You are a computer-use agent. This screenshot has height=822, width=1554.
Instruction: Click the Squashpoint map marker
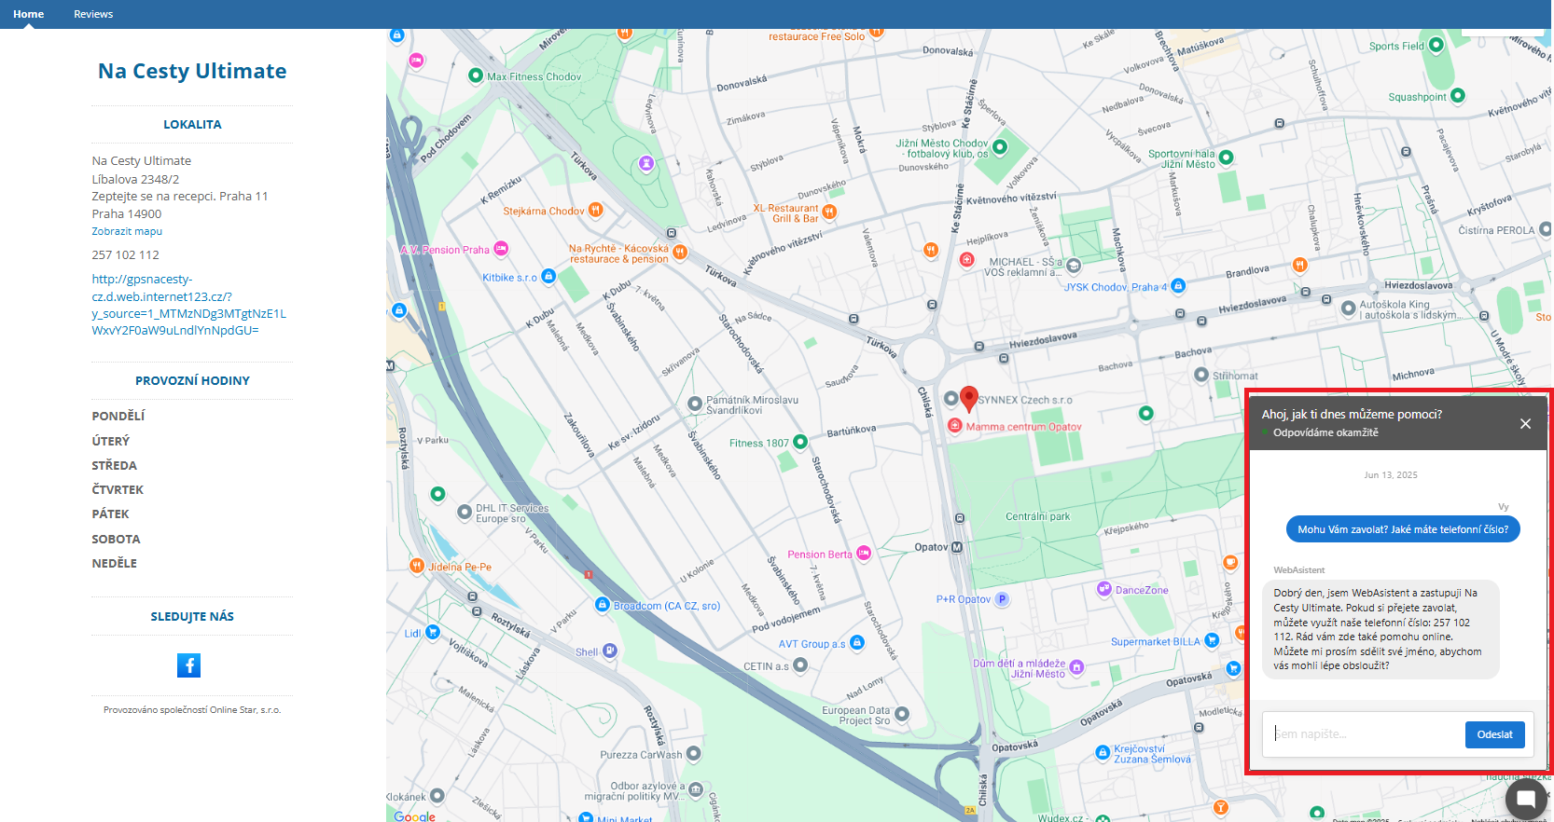coord(1458,96)
